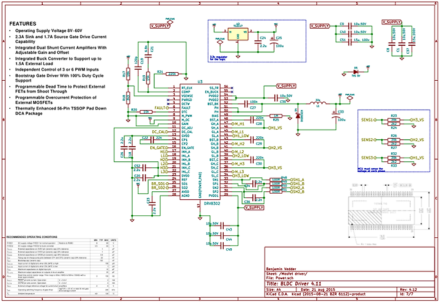Click the D5 TVS diode symbol

tap(356, 72)
